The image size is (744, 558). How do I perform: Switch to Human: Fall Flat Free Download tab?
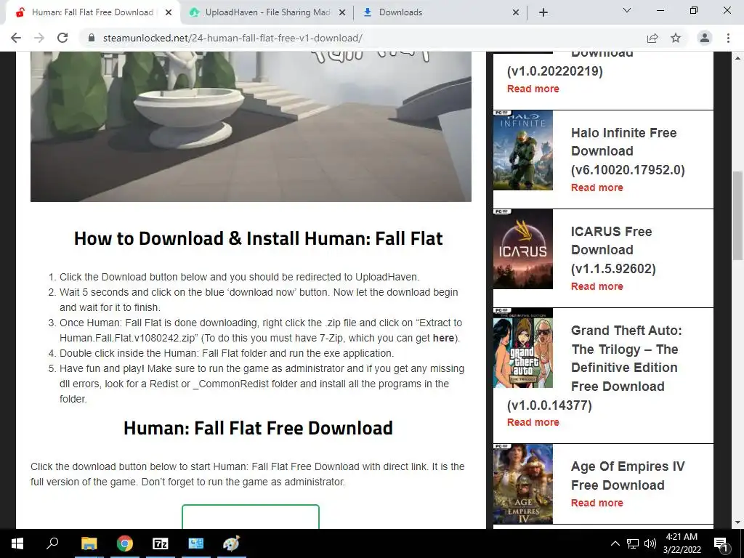[92, 12]
